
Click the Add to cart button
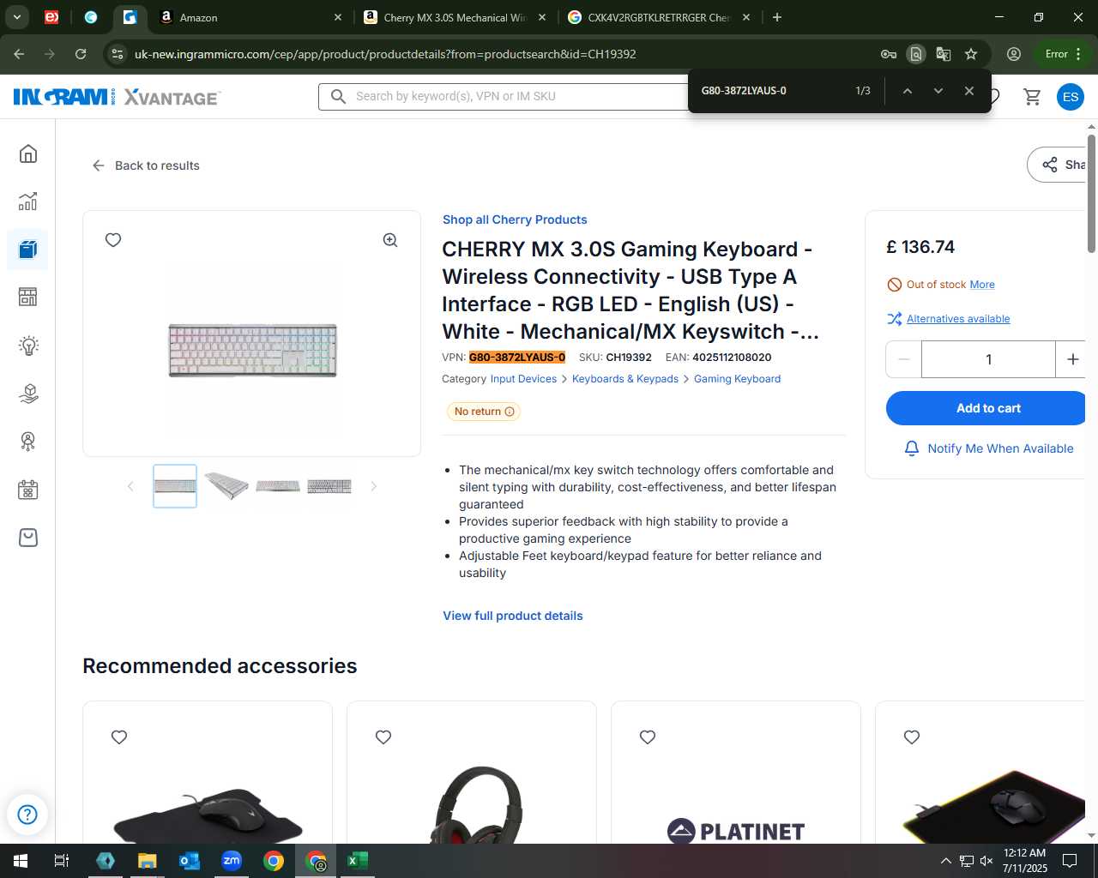click(988, 408)
